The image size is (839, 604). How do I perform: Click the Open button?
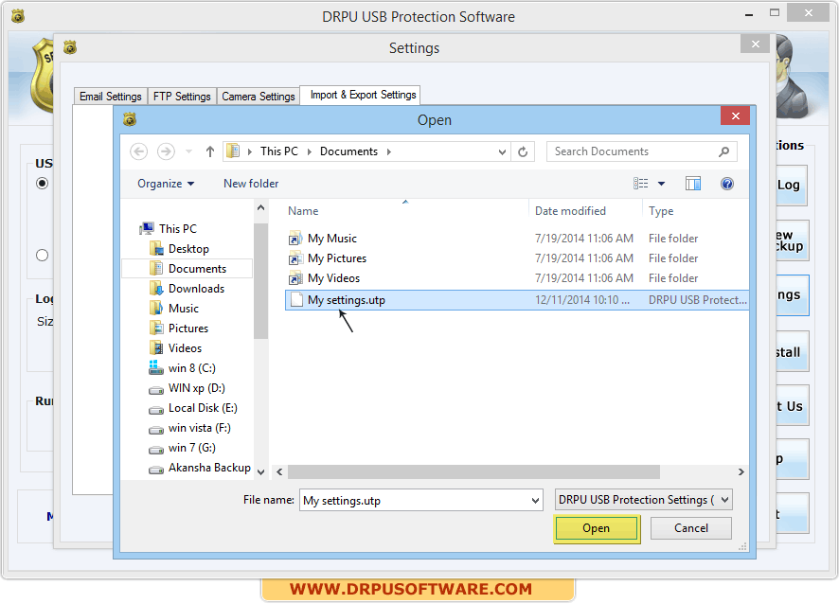596,528
